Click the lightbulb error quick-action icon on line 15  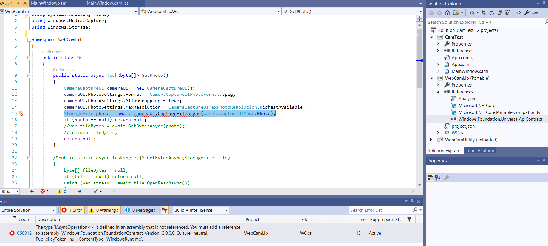(21, 113)
